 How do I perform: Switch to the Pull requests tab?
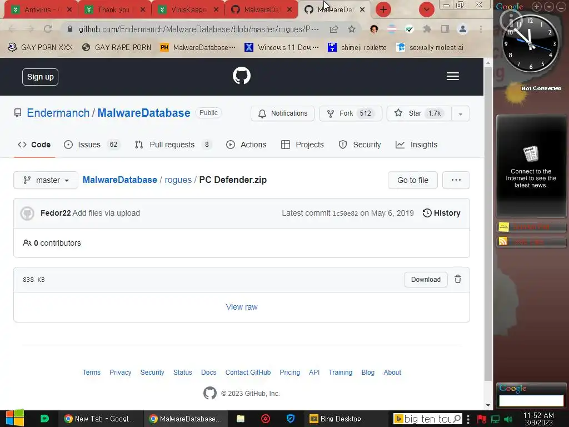[x=173, y=145]
